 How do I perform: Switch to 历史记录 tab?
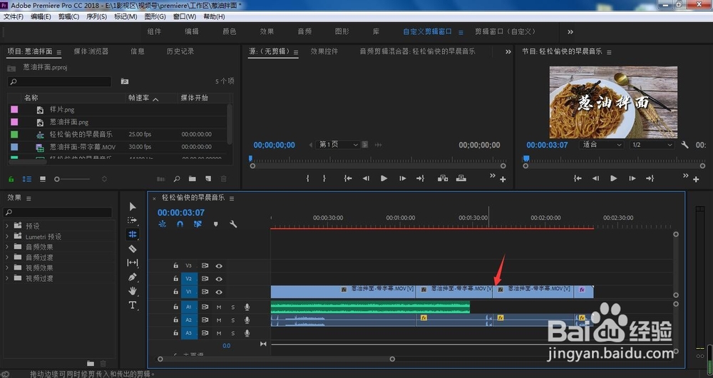(x=180, y=51)
